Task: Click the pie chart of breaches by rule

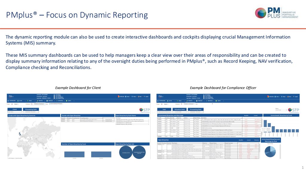Action: coord(270,151)
